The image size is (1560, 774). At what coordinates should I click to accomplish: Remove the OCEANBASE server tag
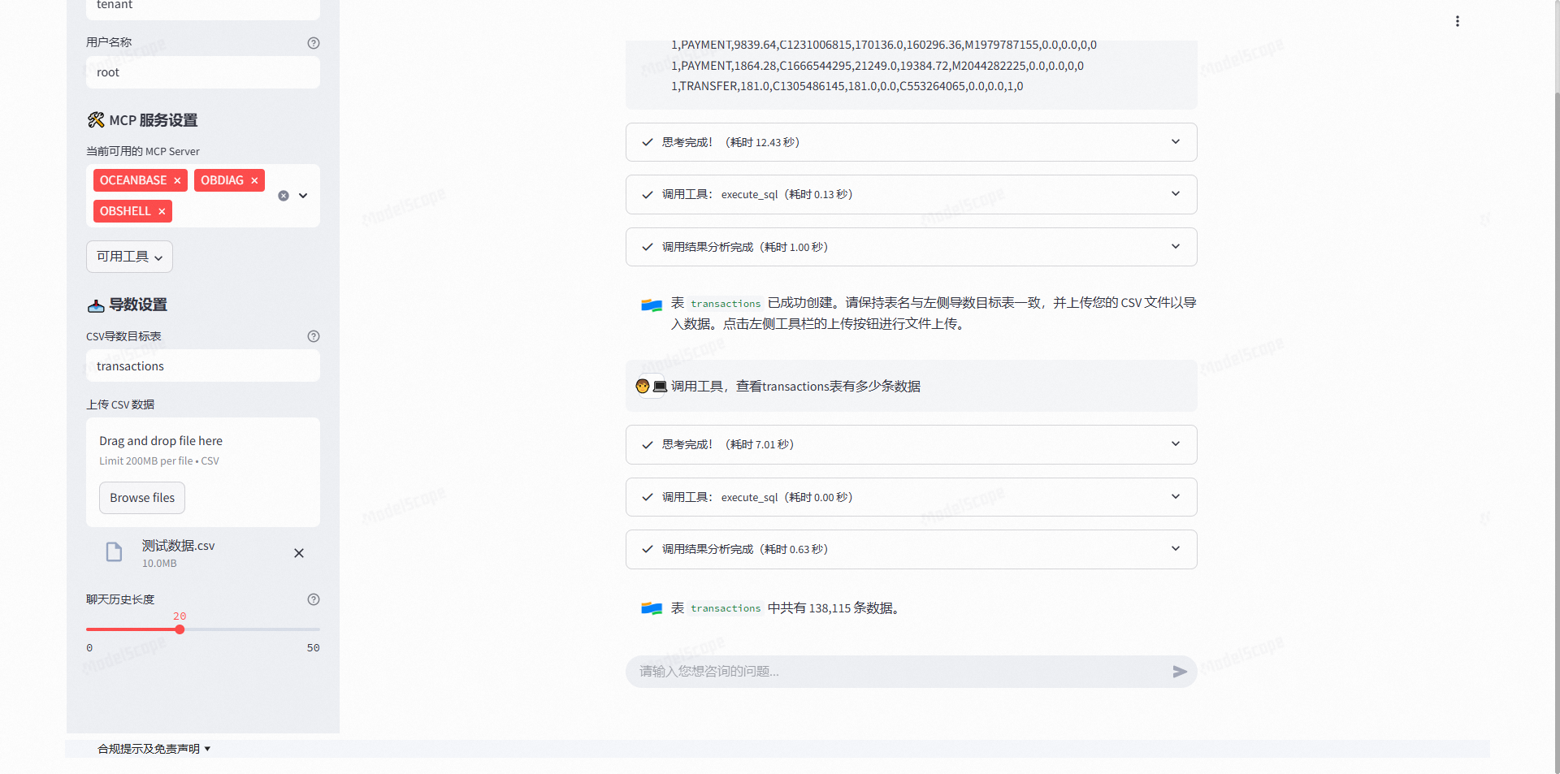click(177, 180)
